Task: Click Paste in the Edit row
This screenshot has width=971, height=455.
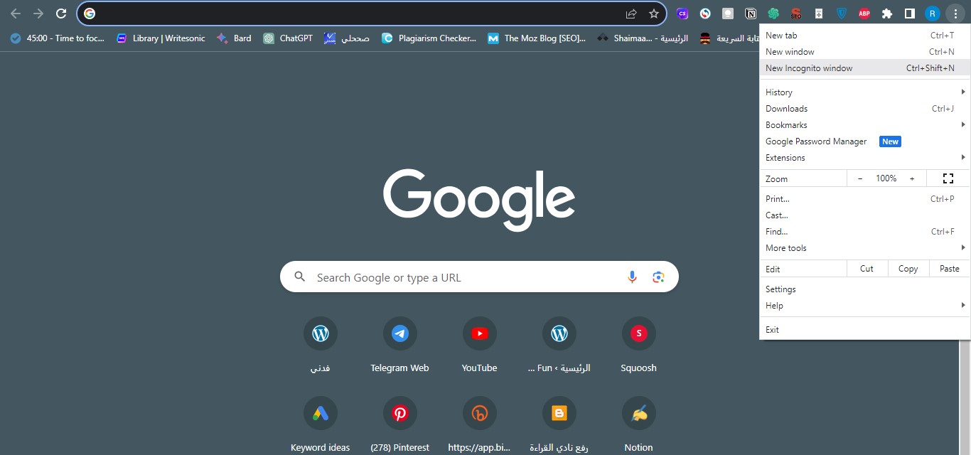Action: click(950, 269)
